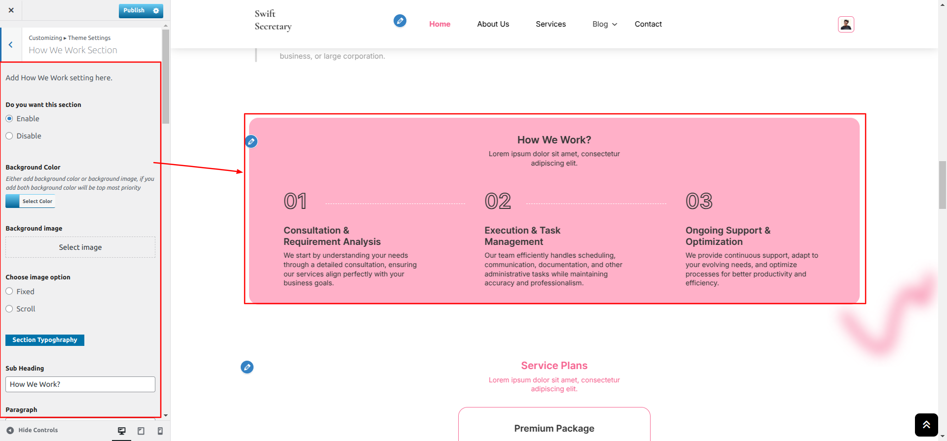Open publish settings gear icon
Image resolution: width=947 pixels, height=441 pixels.
156,10
